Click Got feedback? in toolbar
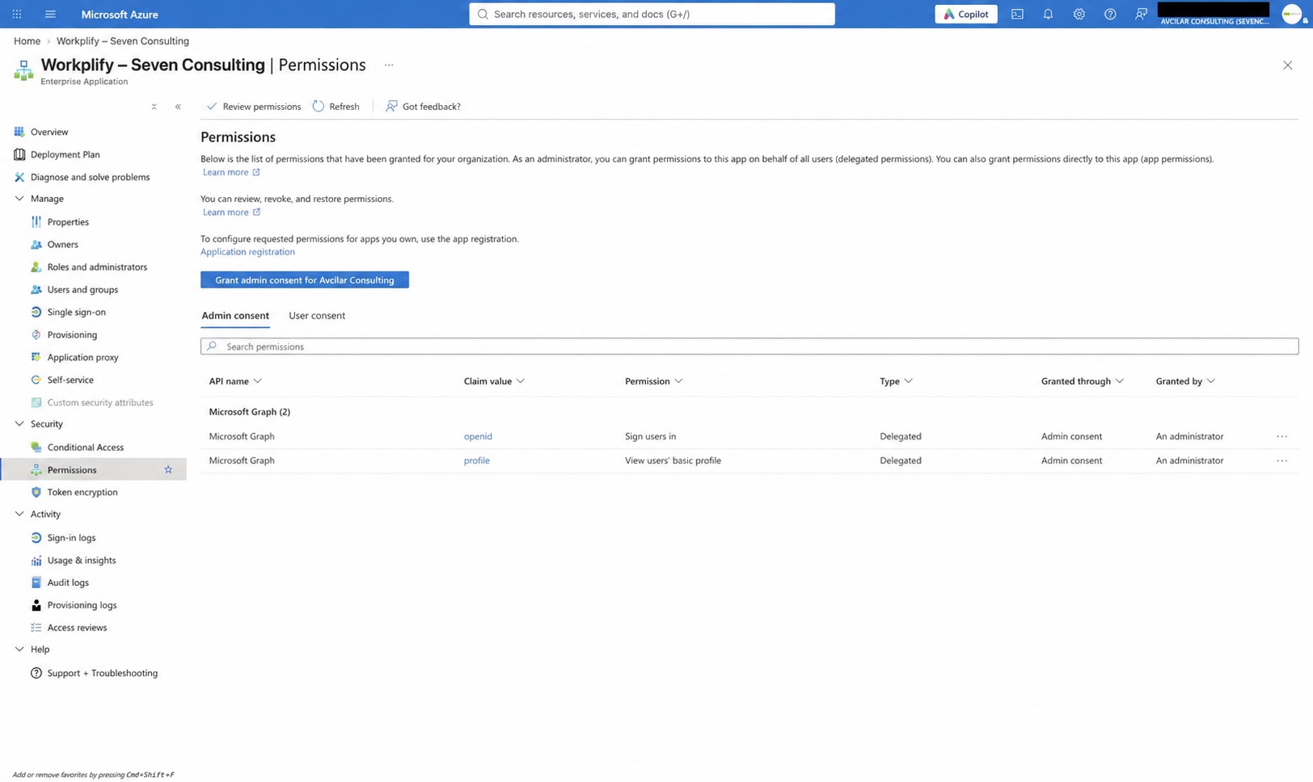Viewport: 1313px width, 782px height. [423, 107]
